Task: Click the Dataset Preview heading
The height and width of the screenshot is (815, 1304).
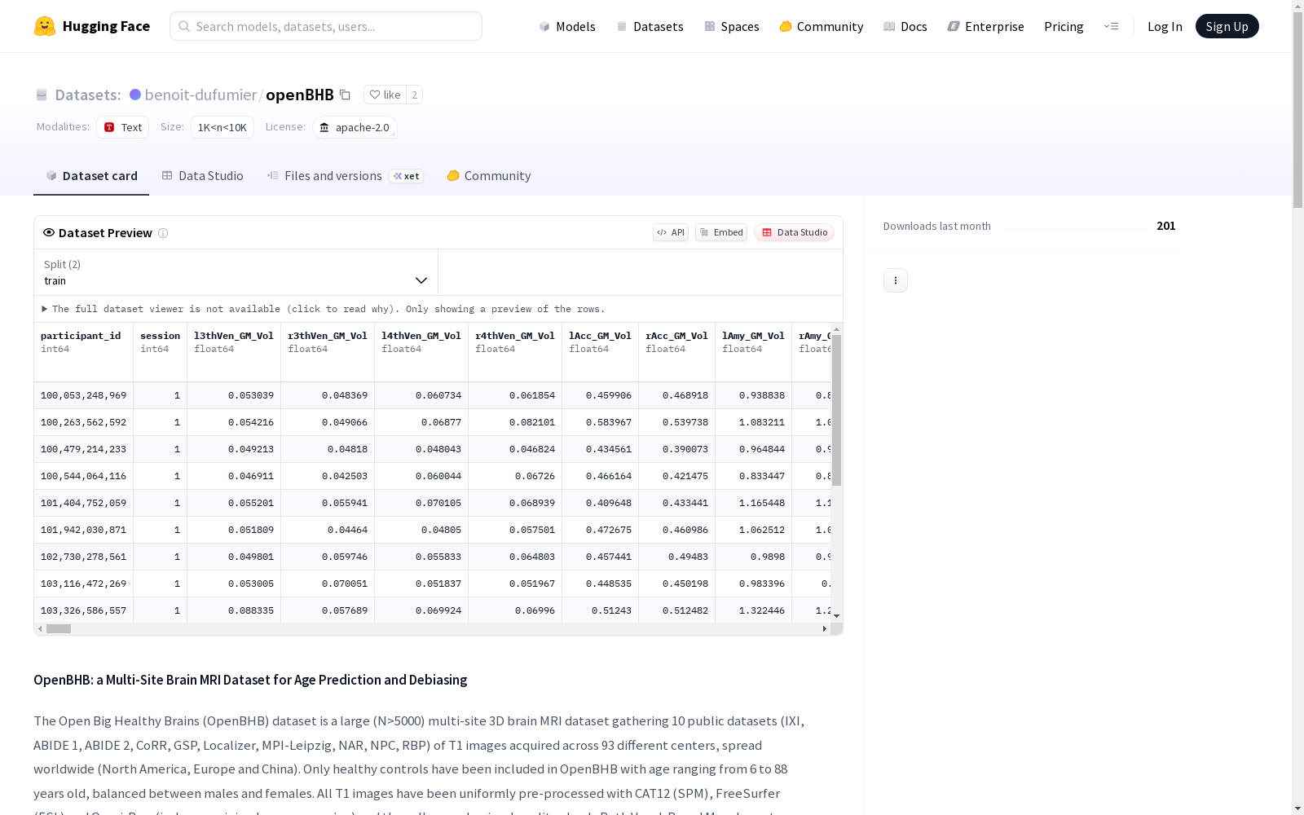Action: pos(105,233)
